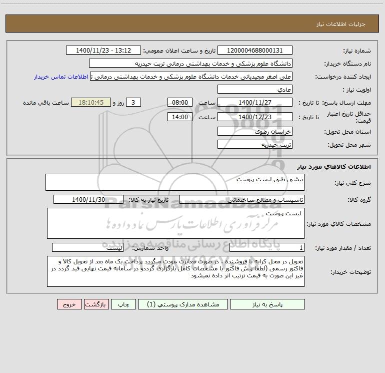Viewport: 385px width, 373px height.
Task: Click the جزئیات اطلاعات نیاز header title
Action: click(x=341, y=24)
